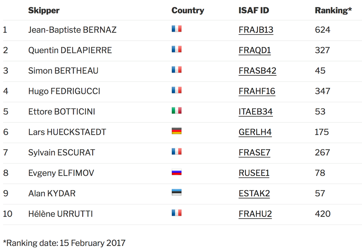Click the Russian flag for Evgeny Elfimov
Viewport: 362px width, 249px height.
coord(176,172)
